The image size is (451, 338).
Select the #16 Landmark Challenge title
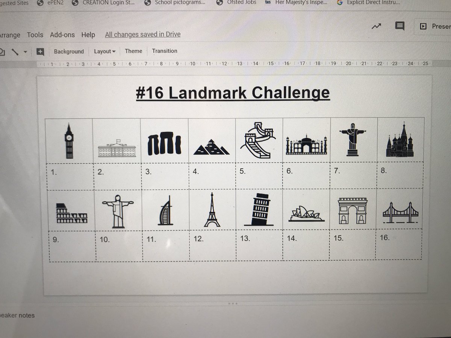coord(233,93)
